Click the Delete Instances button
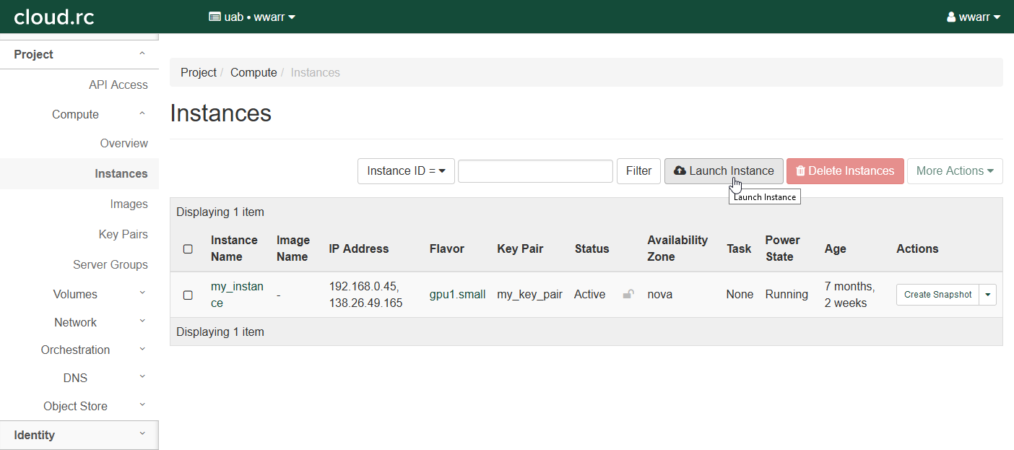The width and height of the screenshot is (1014, 450). [844, 171]
